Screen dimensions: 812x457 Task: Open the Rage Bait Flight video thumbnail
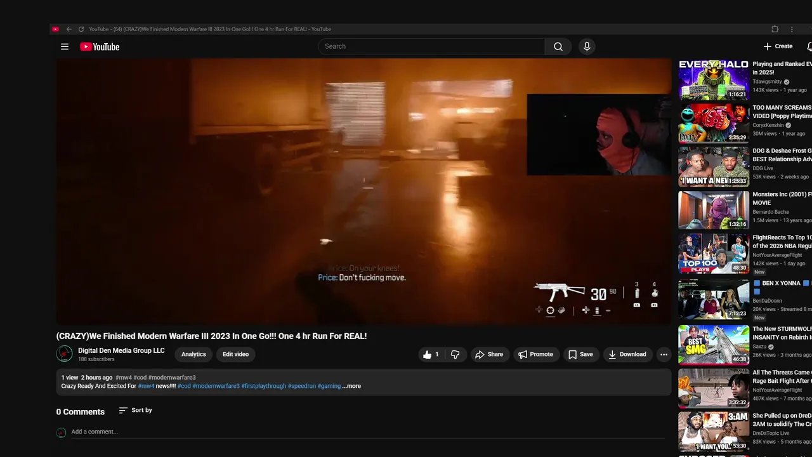coord(714,388)
